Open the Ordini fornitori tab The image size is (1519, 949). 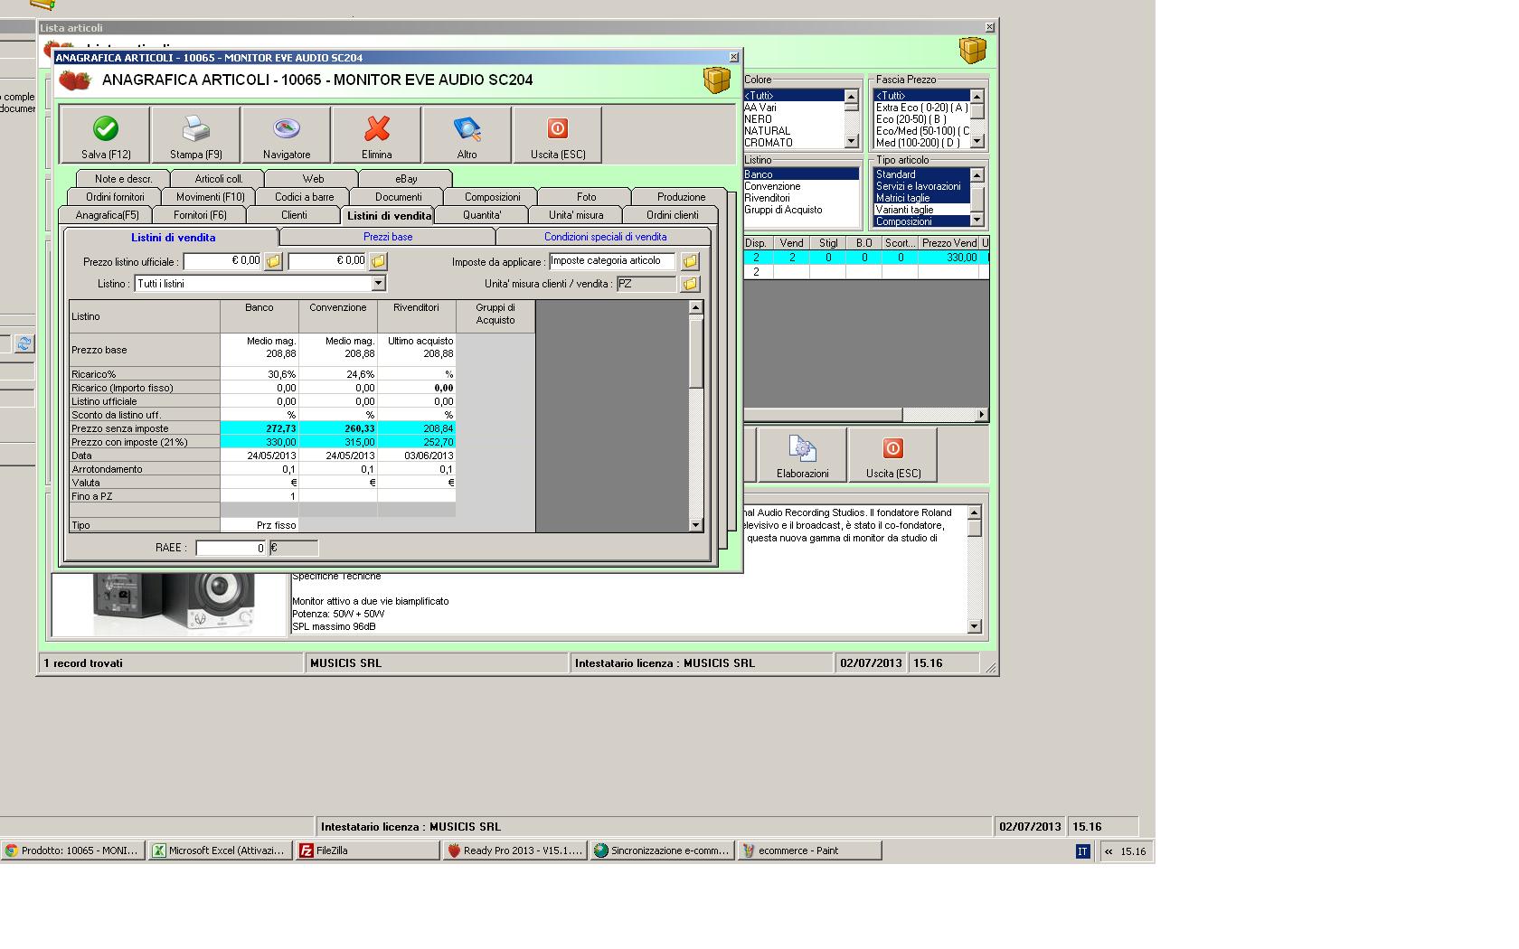click(x=115, y=197)
